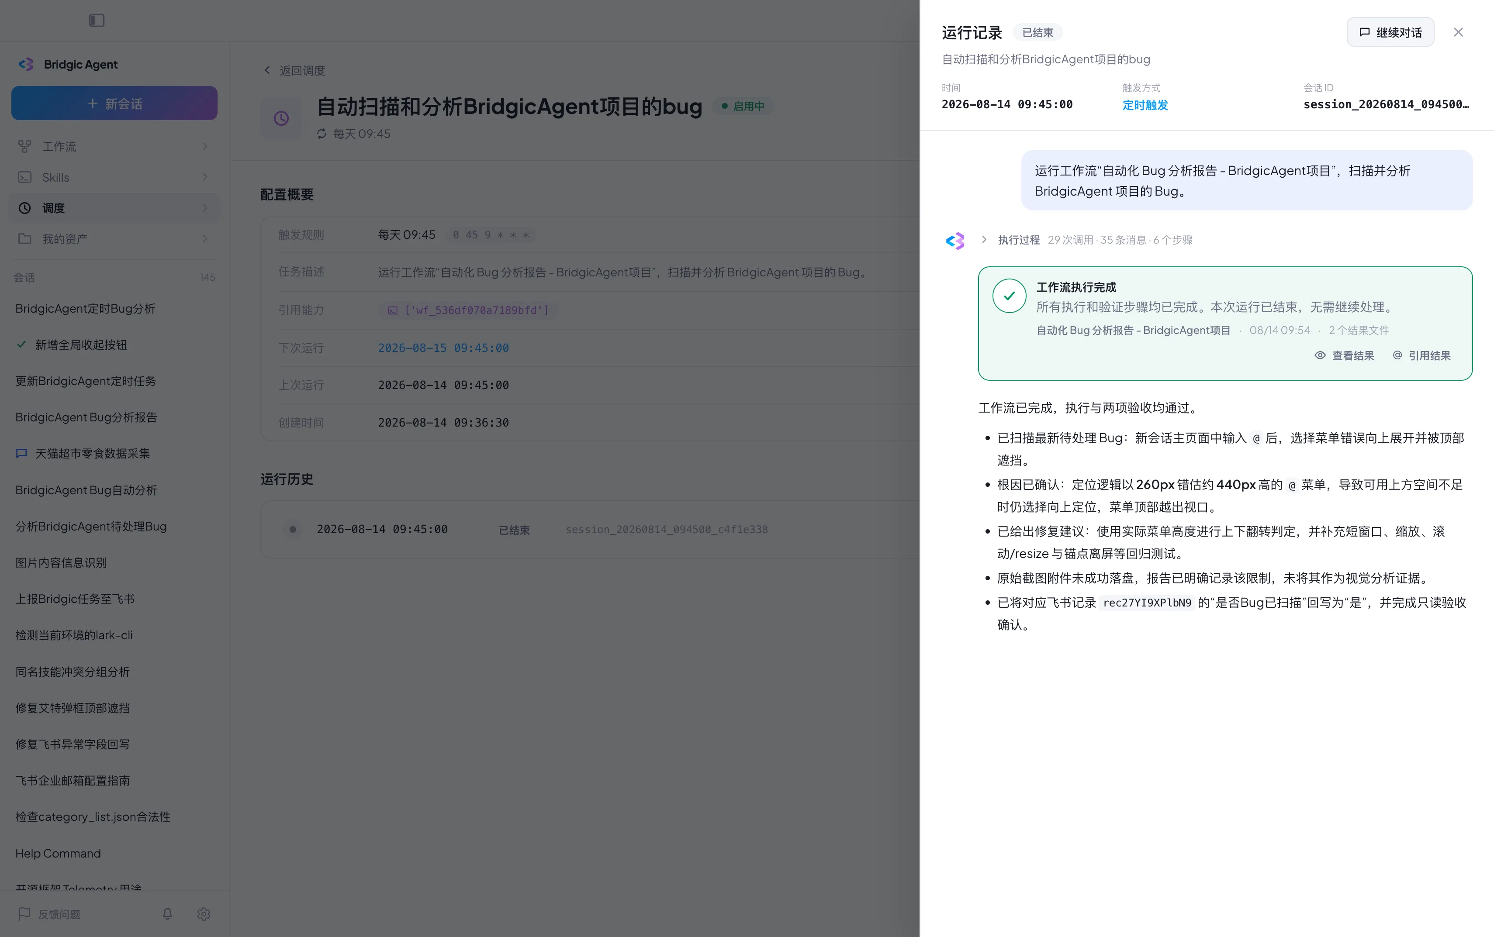Expand the Skills chevron
The image size is (1494, 937).
(204, 177)
